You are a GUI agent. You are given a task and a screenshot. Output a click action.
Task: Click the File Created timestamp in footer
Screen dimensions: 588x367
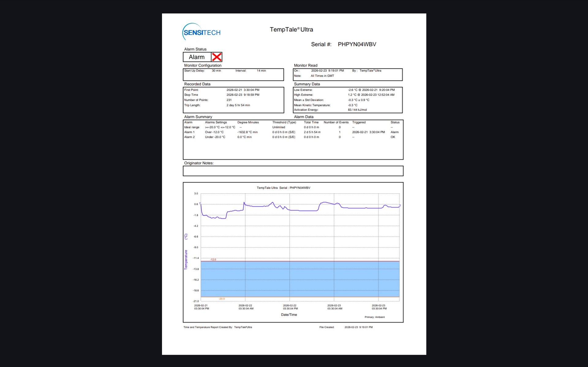(358, 327)
